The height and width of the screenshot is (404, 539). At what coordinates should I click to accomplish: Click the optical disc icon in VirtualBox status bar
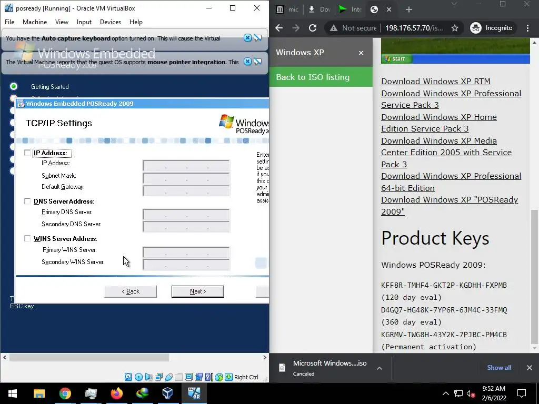point(138,377)
